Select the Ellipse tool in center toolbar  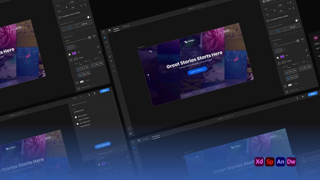107,47
